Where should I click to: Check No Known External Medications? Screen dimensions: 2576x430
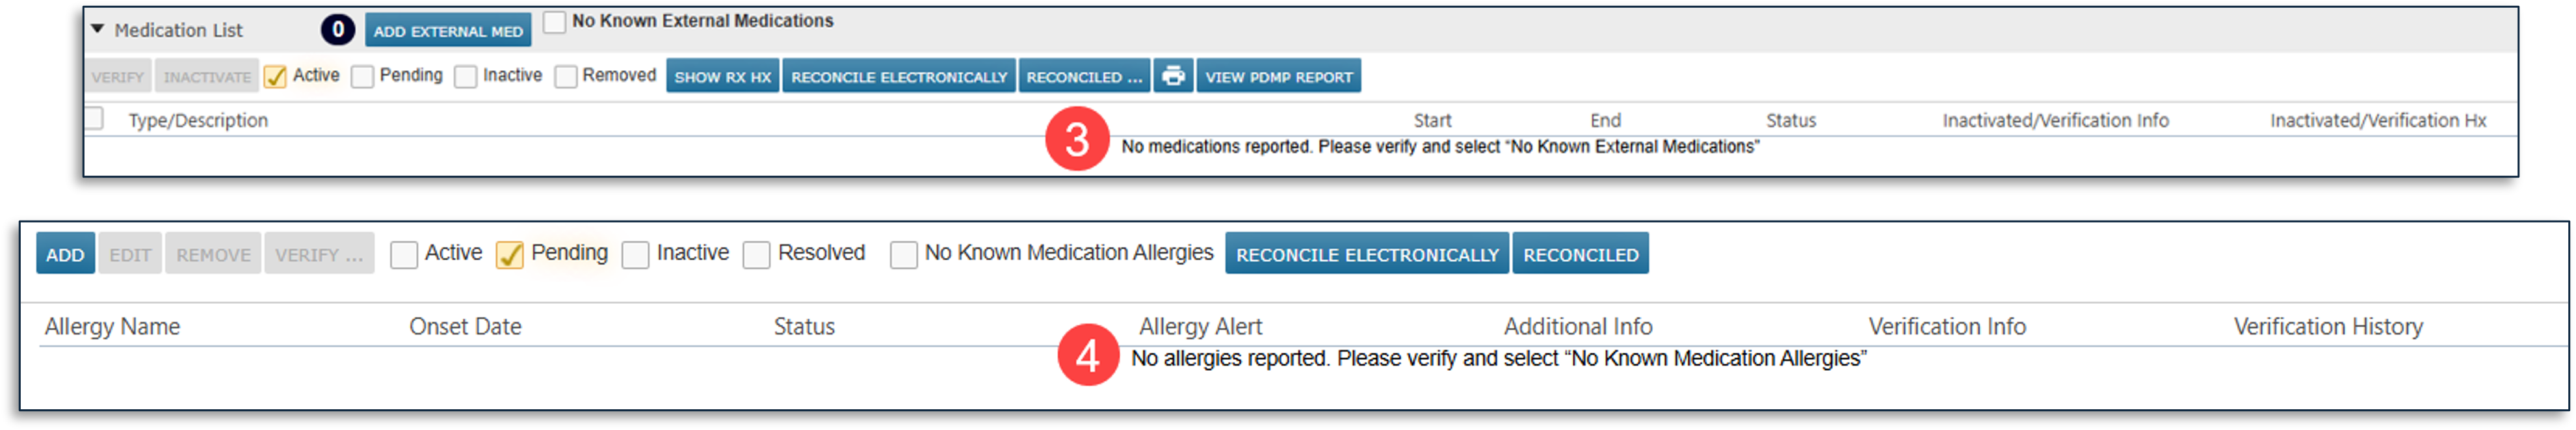[555, 21]
